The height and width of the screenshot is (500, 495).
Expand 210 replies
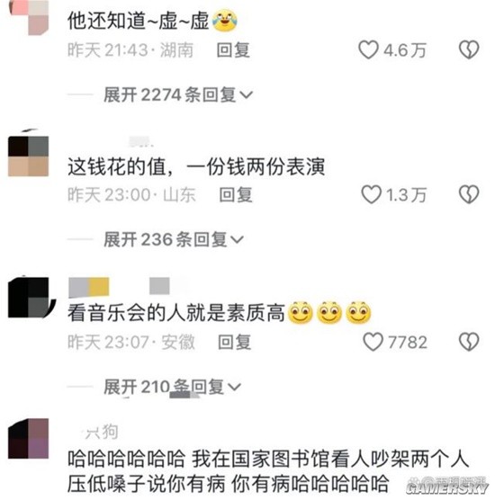tap(172, 387)
